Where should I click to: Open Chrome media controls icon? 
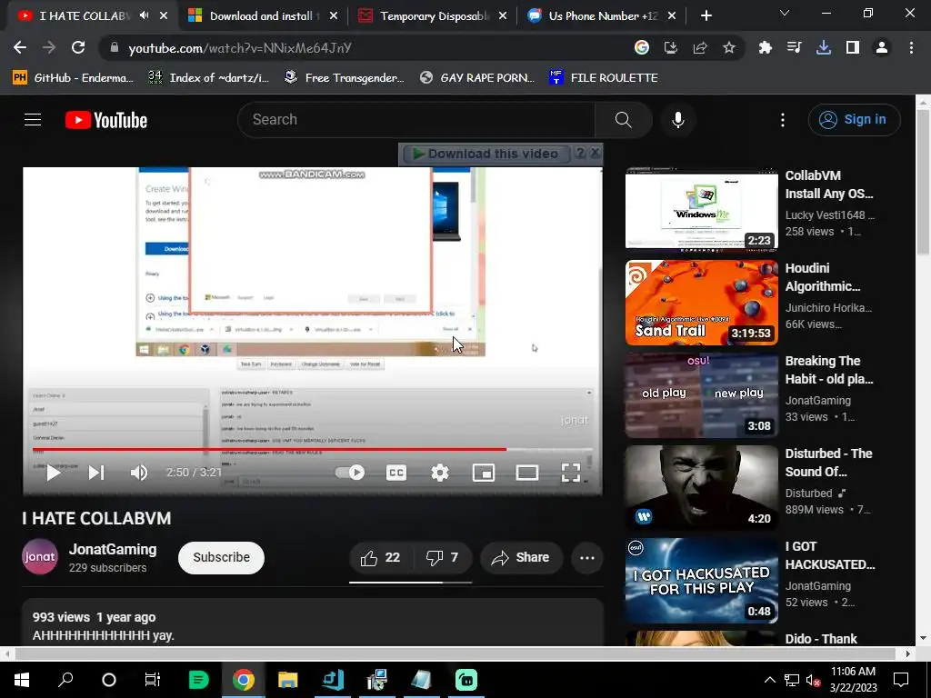coord(794,47)
